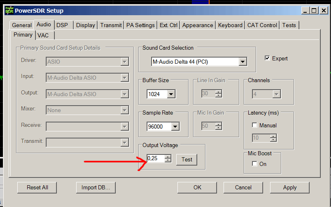Turn on Mic Boost checkbox
This screenshot has width=331, height=207.
coord(254,164)
